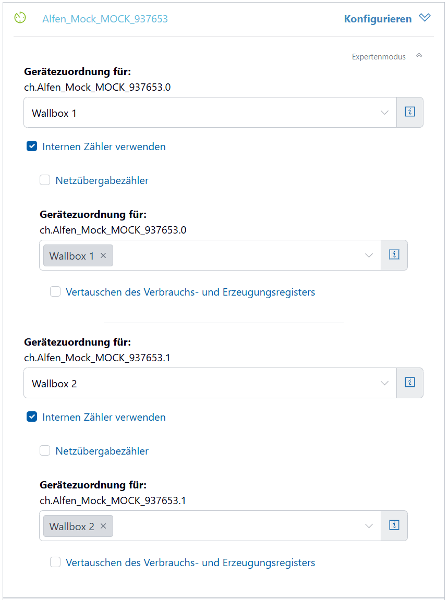This screenshot has height=600, width=448.
Task: Uncheck Internen Zähler verwenden for Wallbox 1
Action: 32,146
